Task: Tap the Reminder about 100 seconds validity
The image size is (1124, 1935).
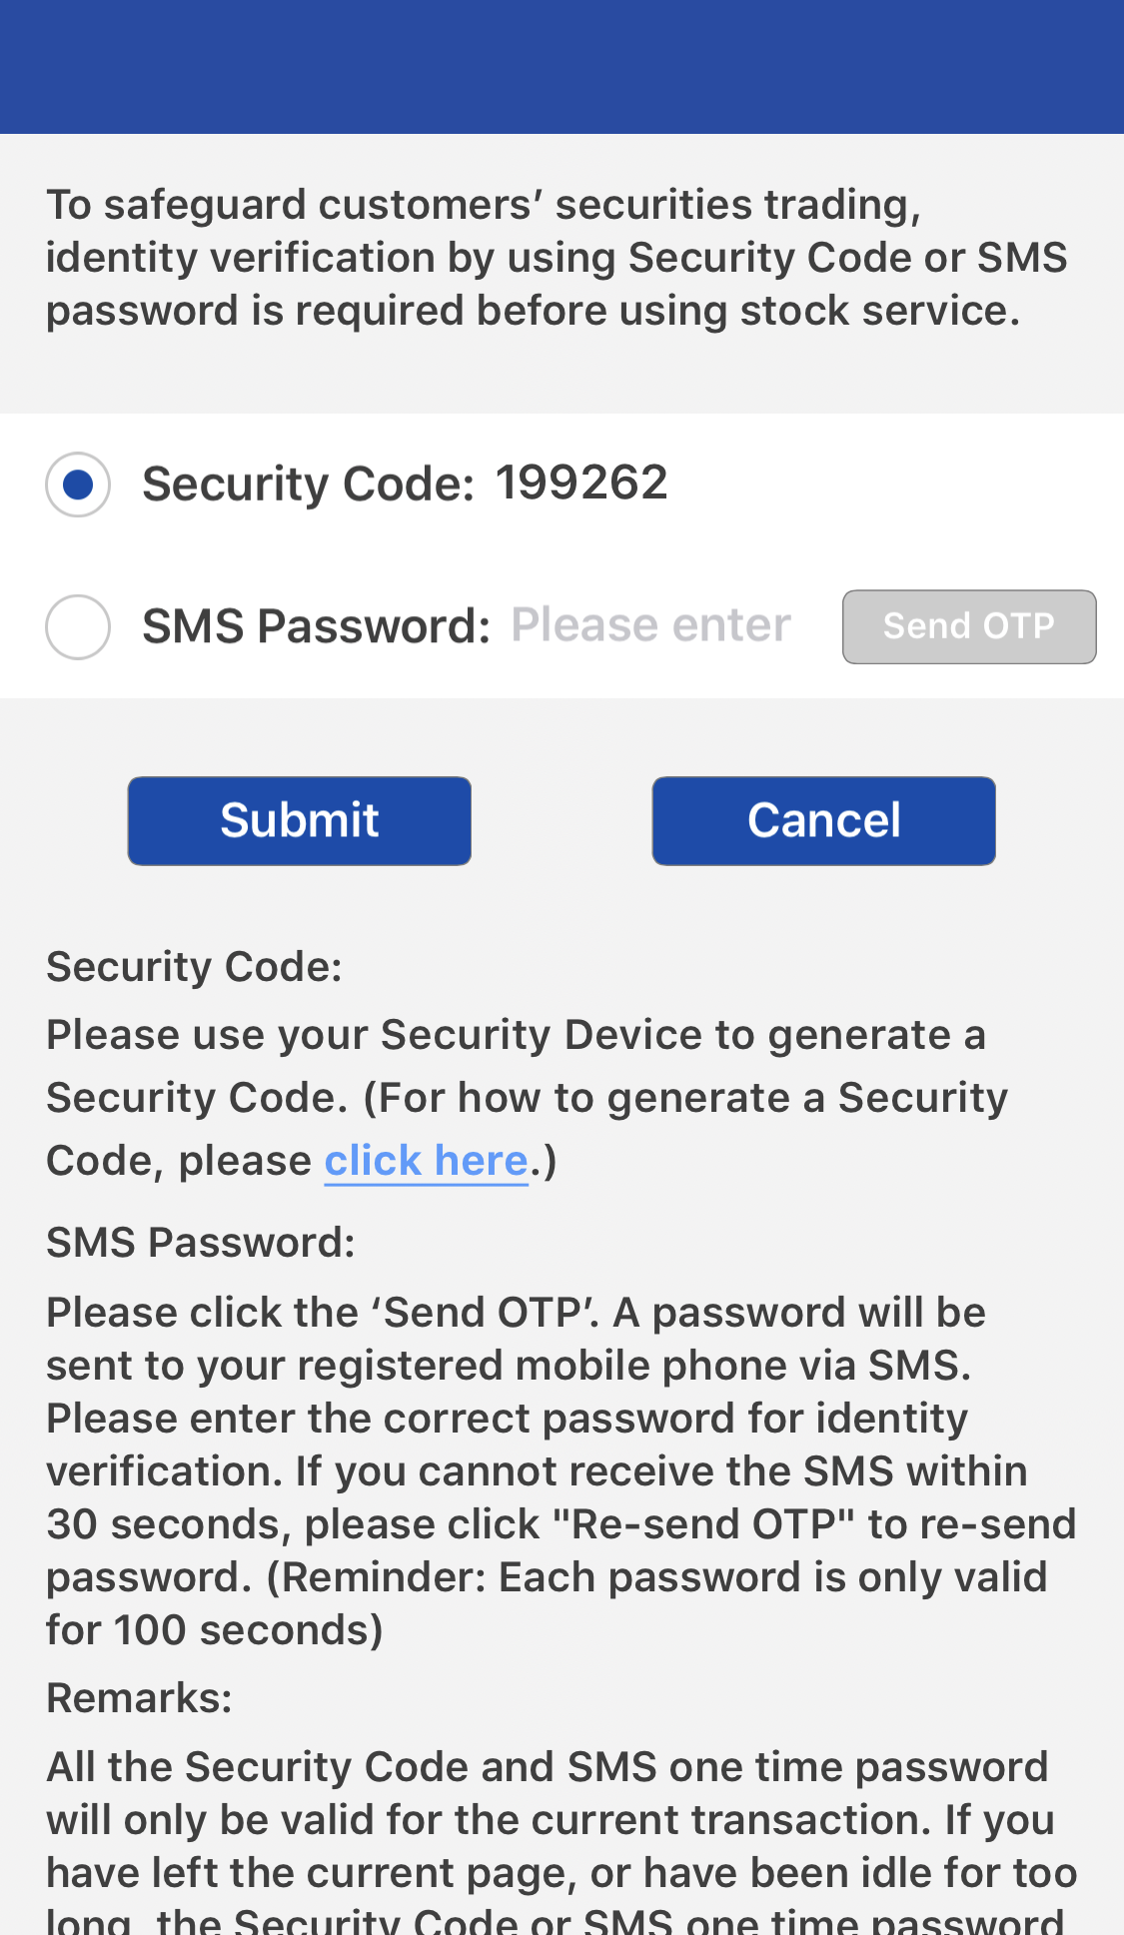Action: click(x=655, y=1578)
